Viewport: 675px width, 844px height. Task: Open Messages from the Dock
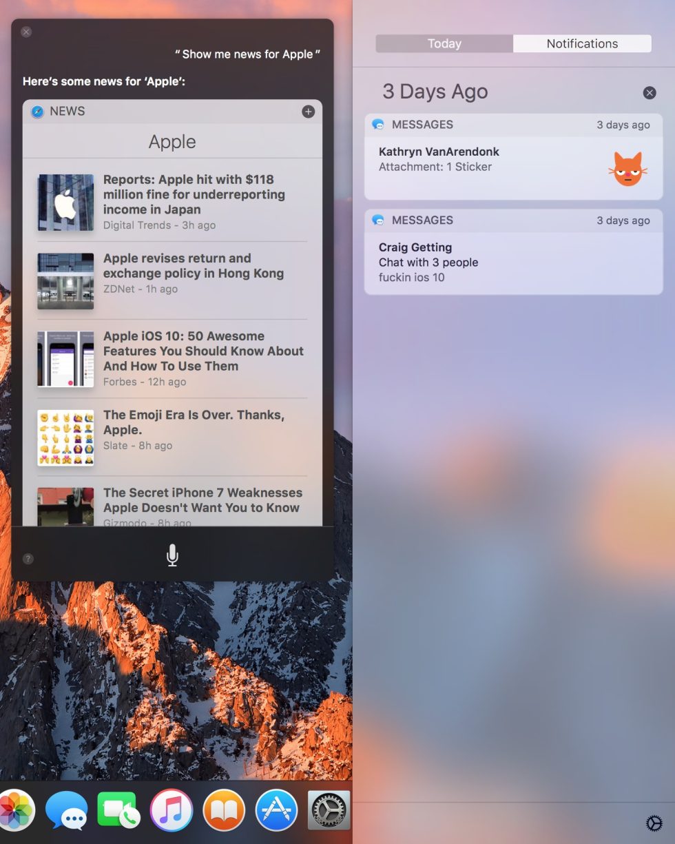pos(65,810)
